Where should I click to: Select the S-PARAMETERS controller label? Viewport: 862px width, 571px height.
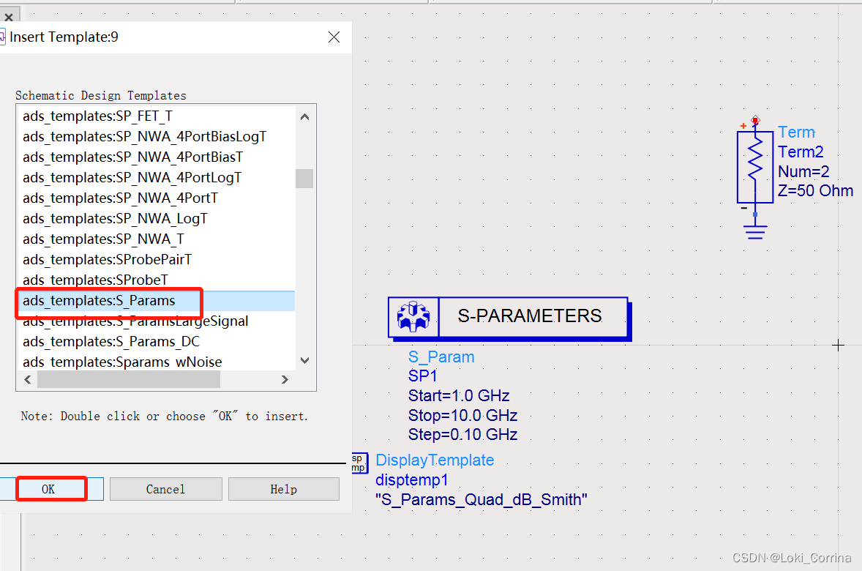pos(530,316)
